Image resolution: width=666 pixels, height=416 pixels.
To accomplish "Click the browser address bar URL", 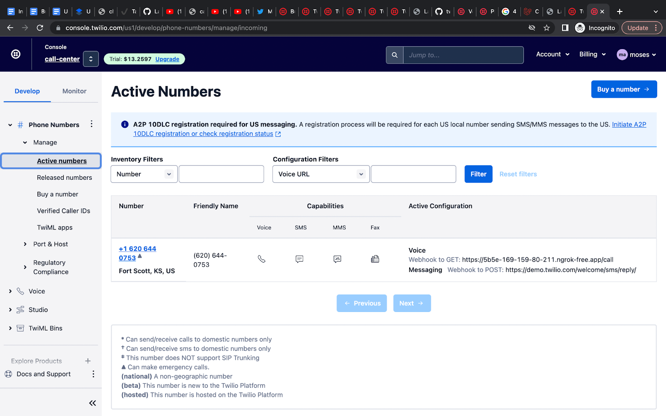I will (x=166, y=28).
